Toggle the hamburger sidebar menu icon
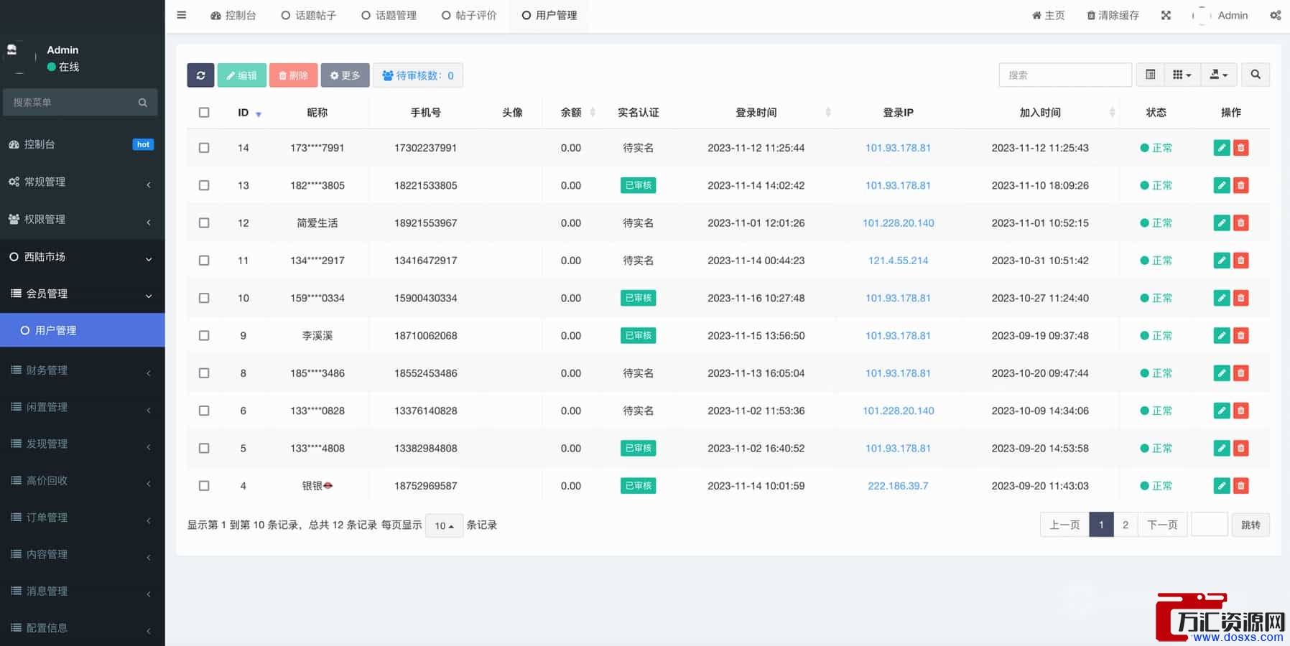Screen dimensions: 1290x646 (182, 15)
